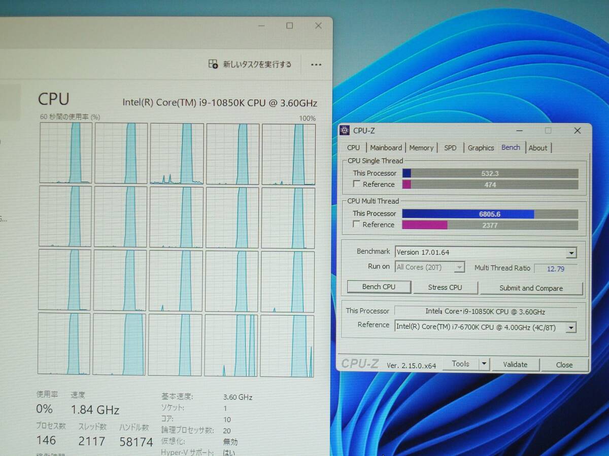Close CPU-Z with the title bar X
Viewport: 609px width, 456px height.
click(x=577, y=131)
